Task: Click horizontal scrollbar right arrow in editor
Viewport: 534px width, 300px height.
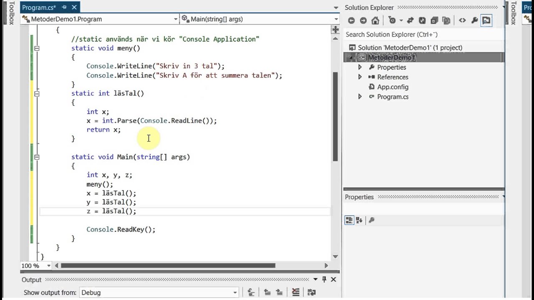Action: pyautogui.click(x=326, y=266)
